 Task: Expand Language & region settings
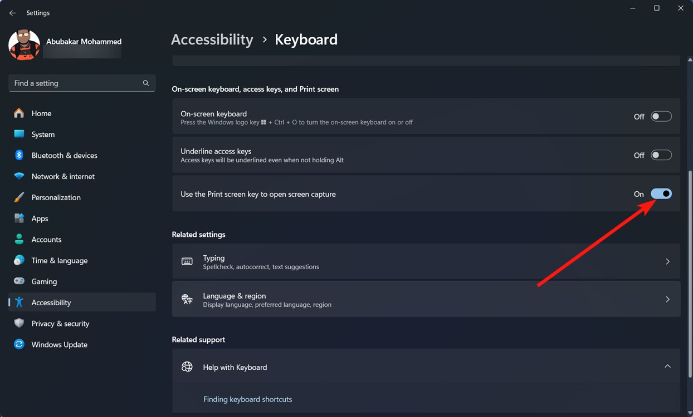[x=667, y=299]
